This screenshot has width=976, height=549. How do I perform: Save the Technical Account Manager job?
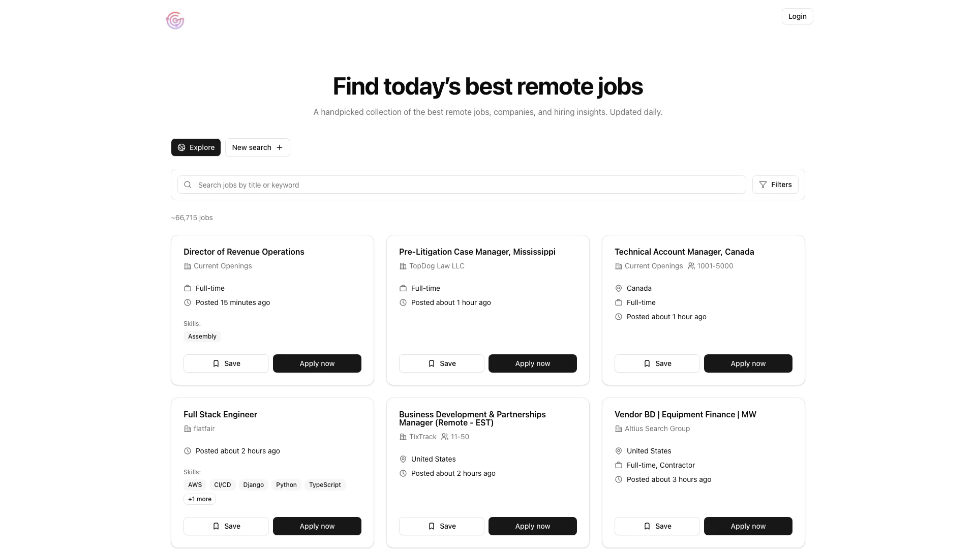657,363
